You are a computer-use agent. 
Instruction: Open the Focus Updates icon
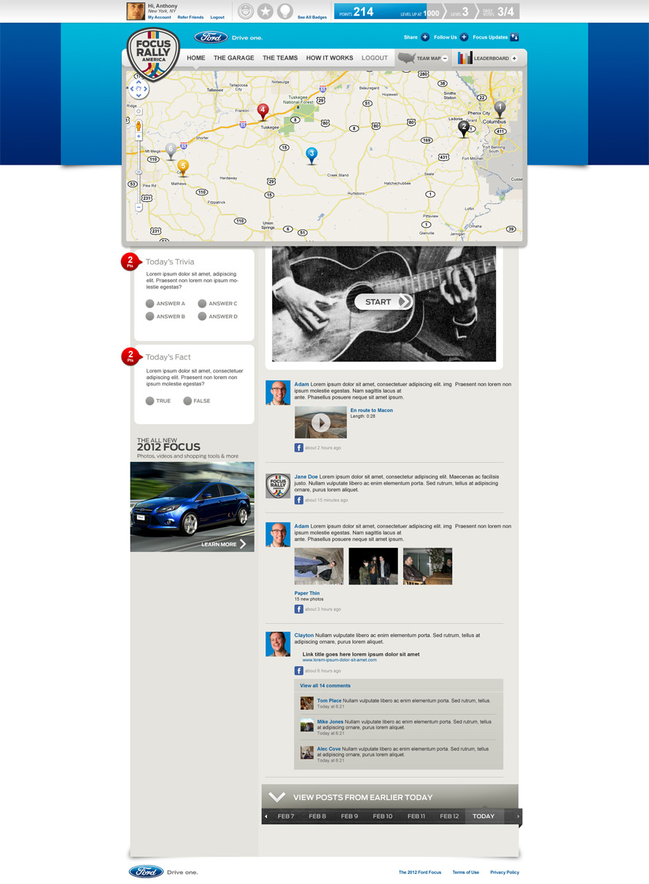pos(514,37)
